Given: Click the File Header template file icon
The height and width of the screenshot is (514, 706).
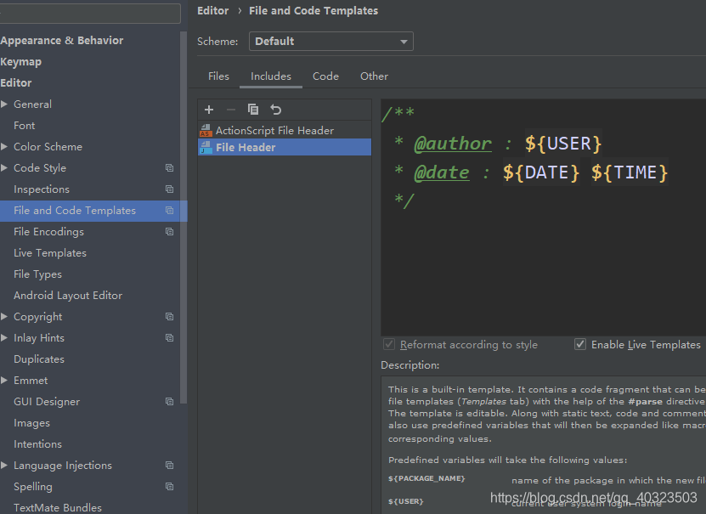Looking at the screenshot, I should pyautogui.click(x=206, y=147).
